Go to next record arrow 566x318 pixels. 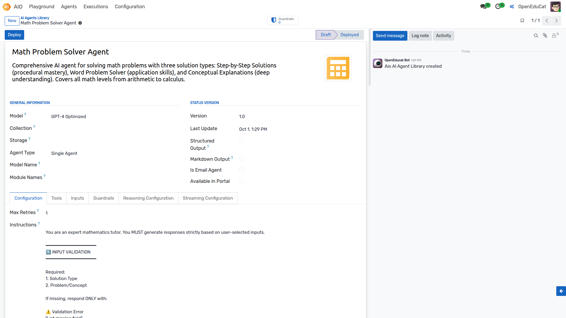tap(557, 21)
